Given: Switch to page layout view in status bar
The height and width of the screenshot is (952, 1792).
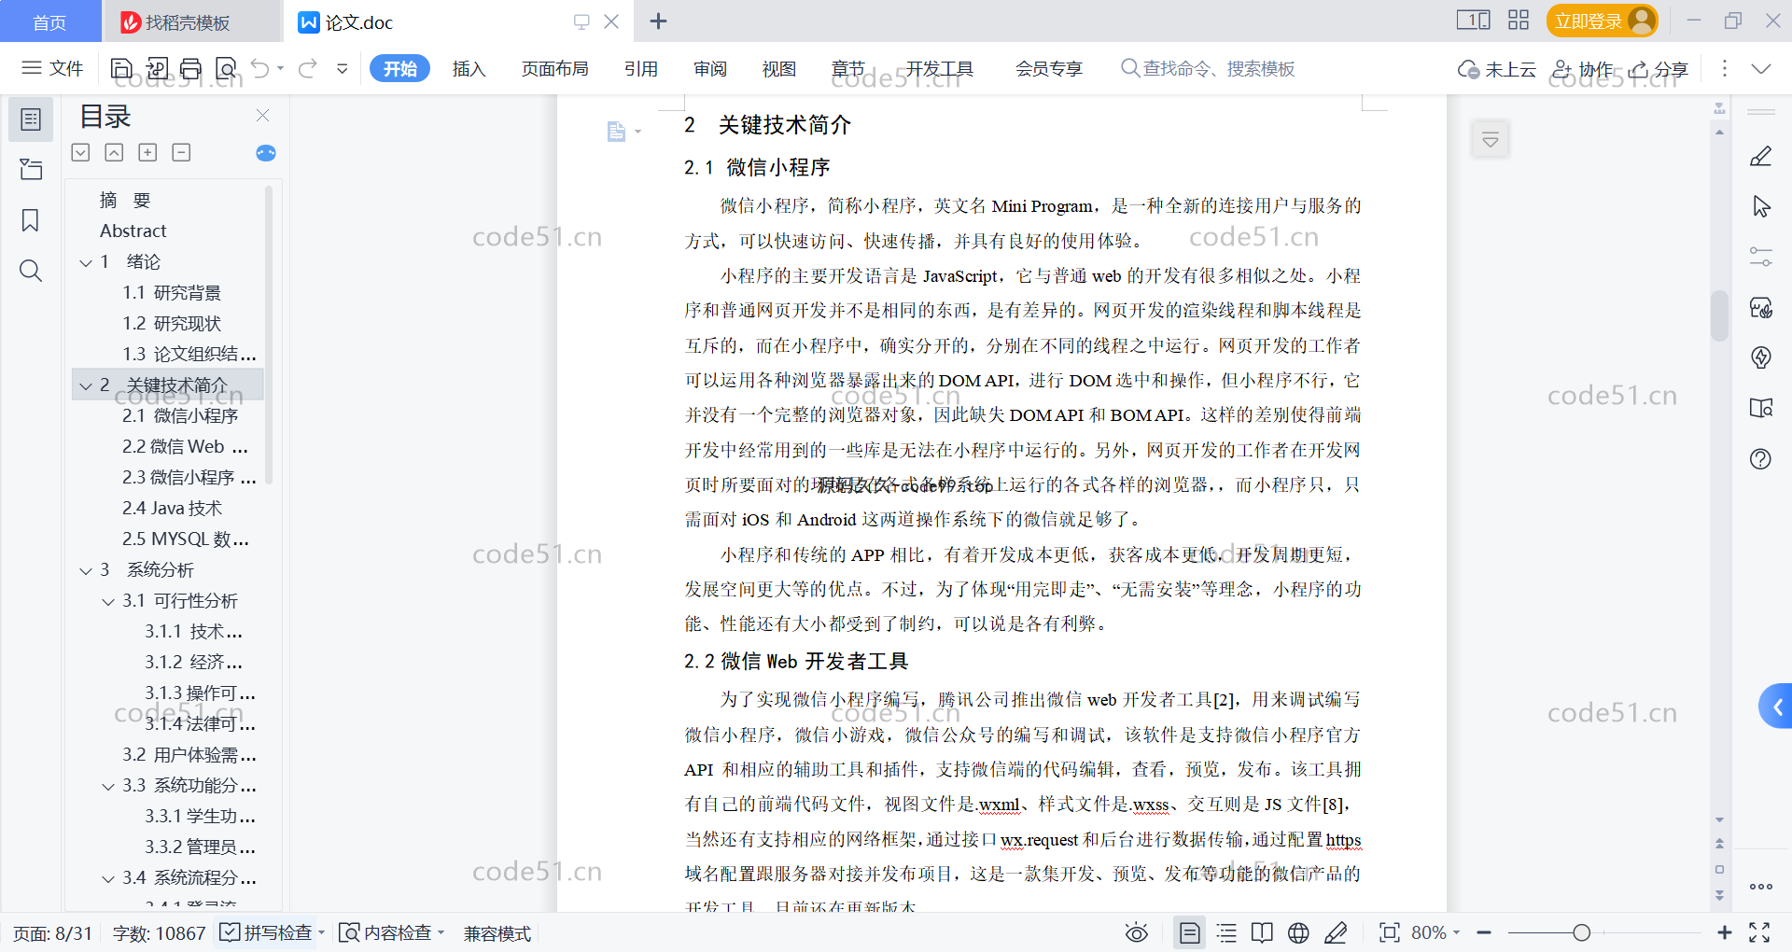Looking at the screenshot, I should tap(1190, 932).
